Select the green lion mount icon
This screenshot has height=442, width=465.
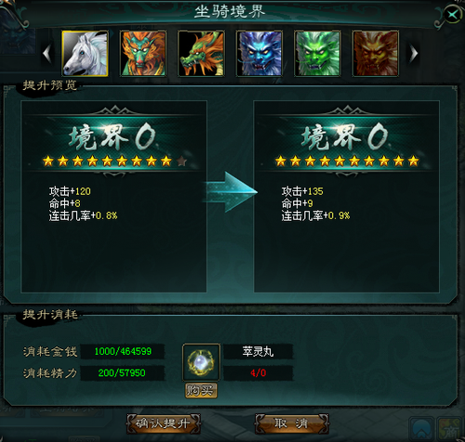click(x=317, y=53)
